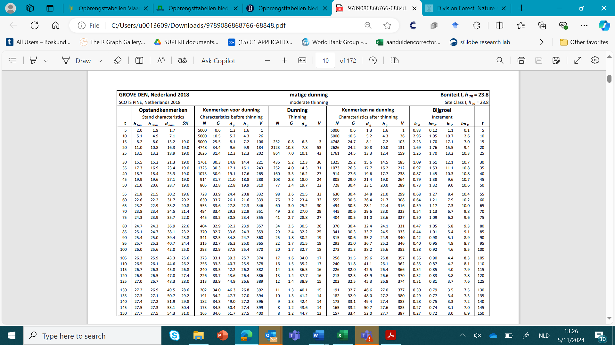Switch to Division Forest, Nature tab

(465, 8)
